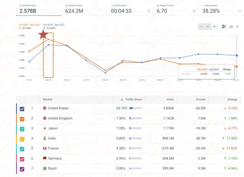Toggle the India row checkbox
Screen dimensions: 244x177
click(x=22, y=139)
